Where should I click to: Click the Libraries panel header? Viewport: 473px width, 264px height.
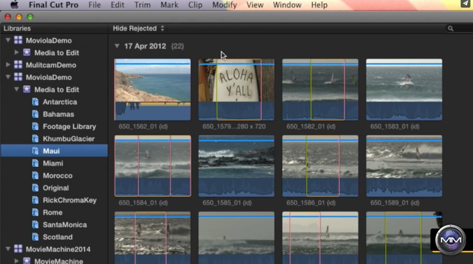(x=17, y=28)
